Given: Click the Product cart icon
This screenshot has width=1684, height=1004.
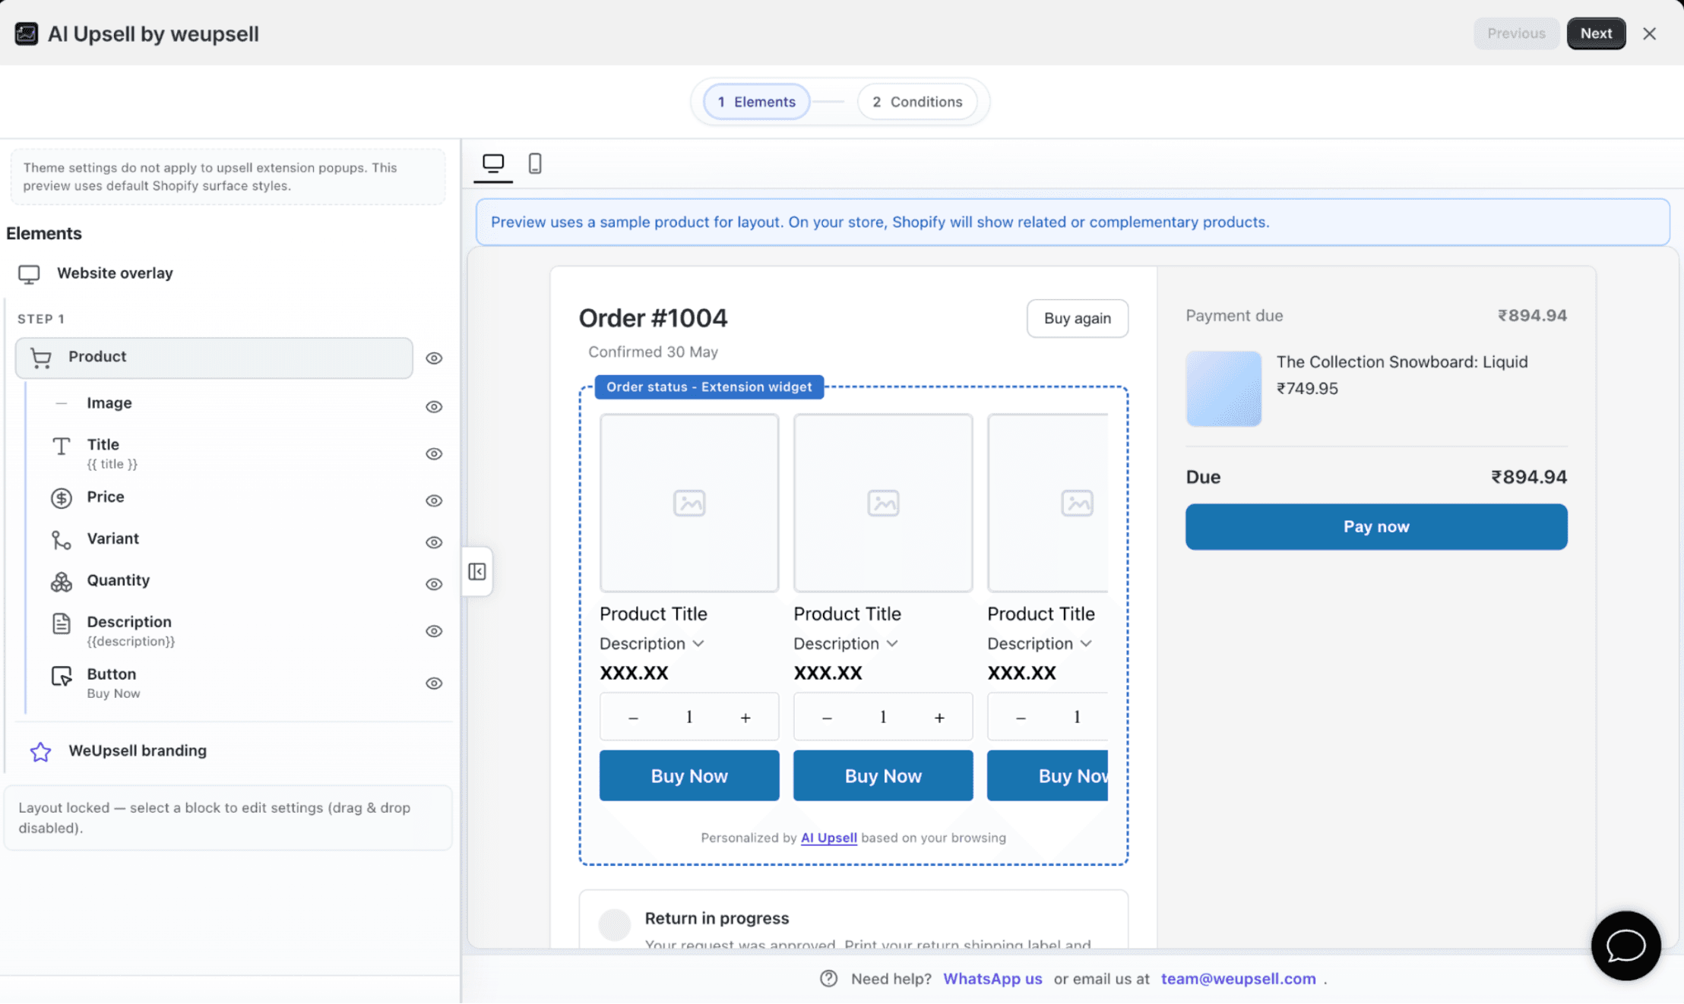Looking at the screenshot, I should (41, 357).
